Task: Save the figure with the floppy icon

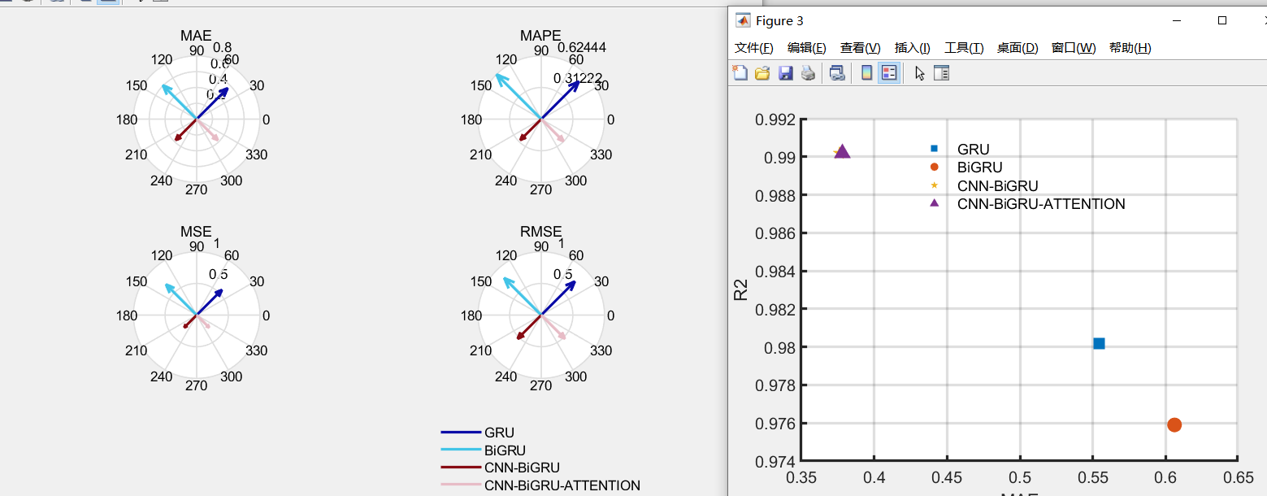Action: [x=785, y=73]
